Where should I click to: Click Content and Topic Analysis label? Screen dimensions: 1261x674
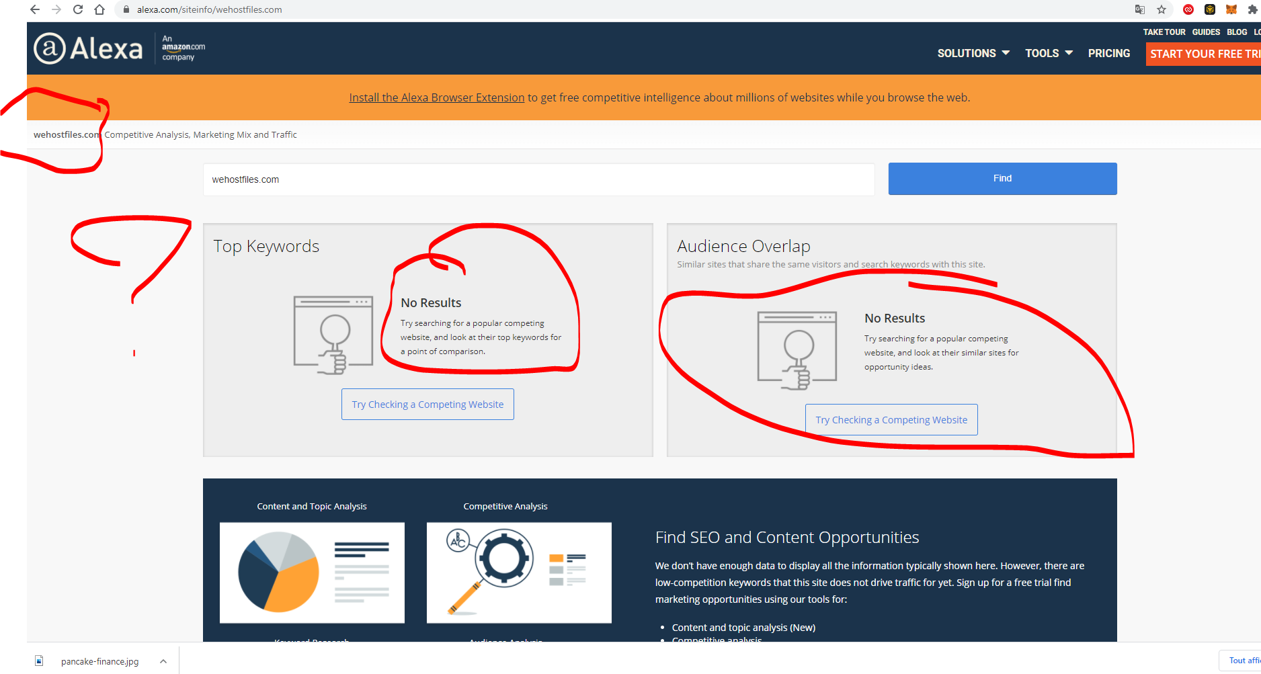(312, 506)
